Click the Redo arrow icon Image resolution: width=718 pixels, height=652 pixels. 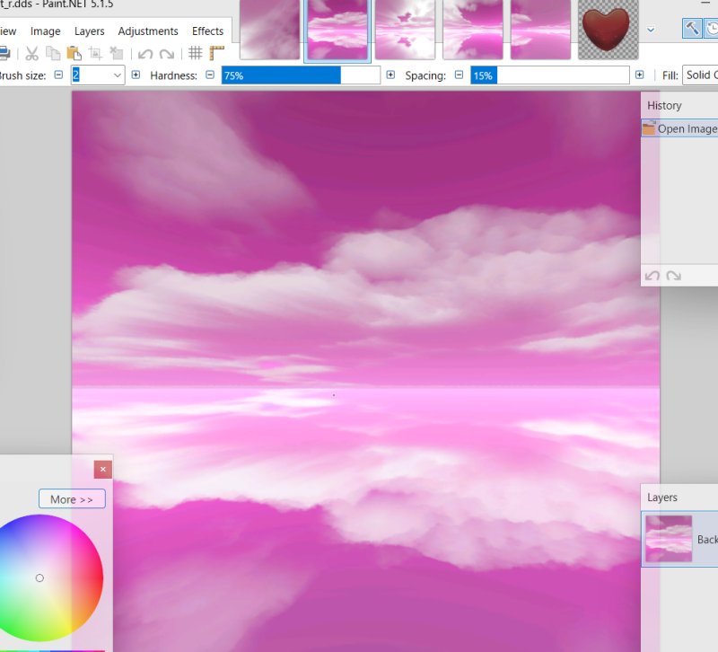[166, 52]
